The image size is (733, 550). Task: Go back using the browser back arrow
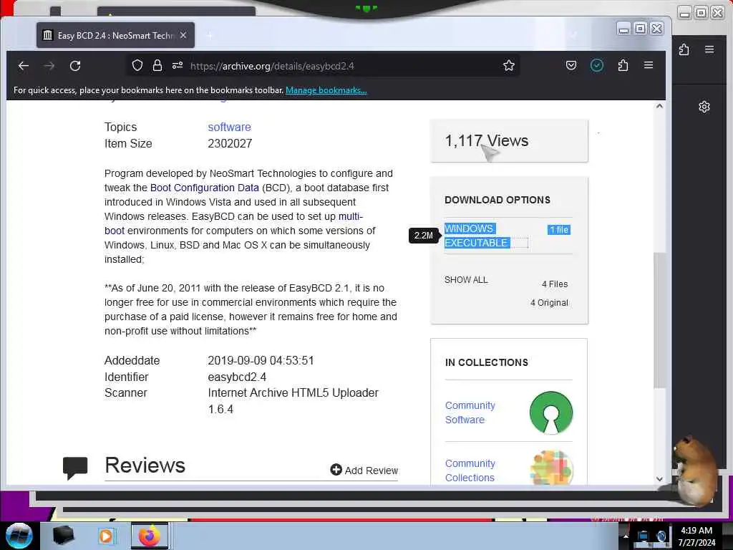tap(24, 66)
